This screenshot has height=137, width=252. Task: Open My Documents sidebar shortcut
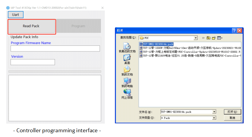(127, 71)
